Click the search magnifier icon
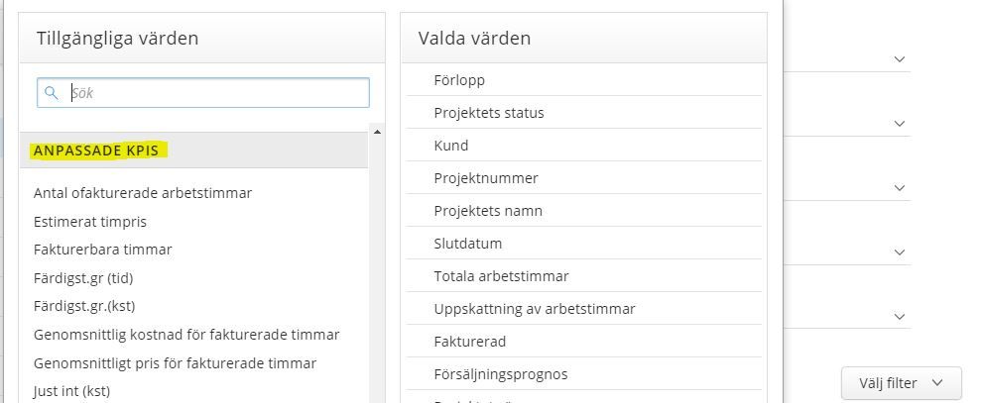This screenshot has width=981, height=403. (x=51, y=93)
